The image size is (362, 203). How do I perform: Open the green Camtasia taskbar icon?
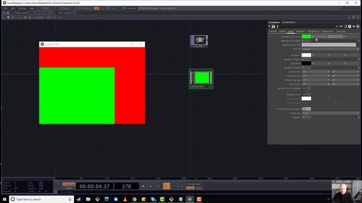click(162, 199)
